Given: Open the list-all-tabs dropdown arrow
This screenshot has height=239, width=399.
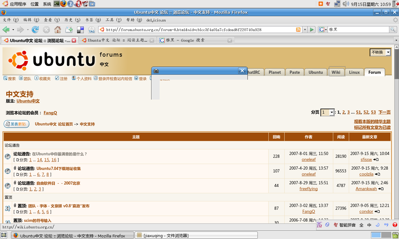Looking at the screenshot, I should 396,40.
